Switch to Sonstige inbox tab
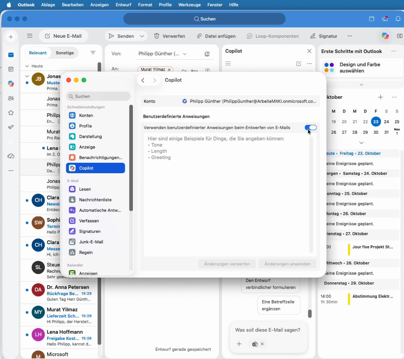 click(65, 53)
